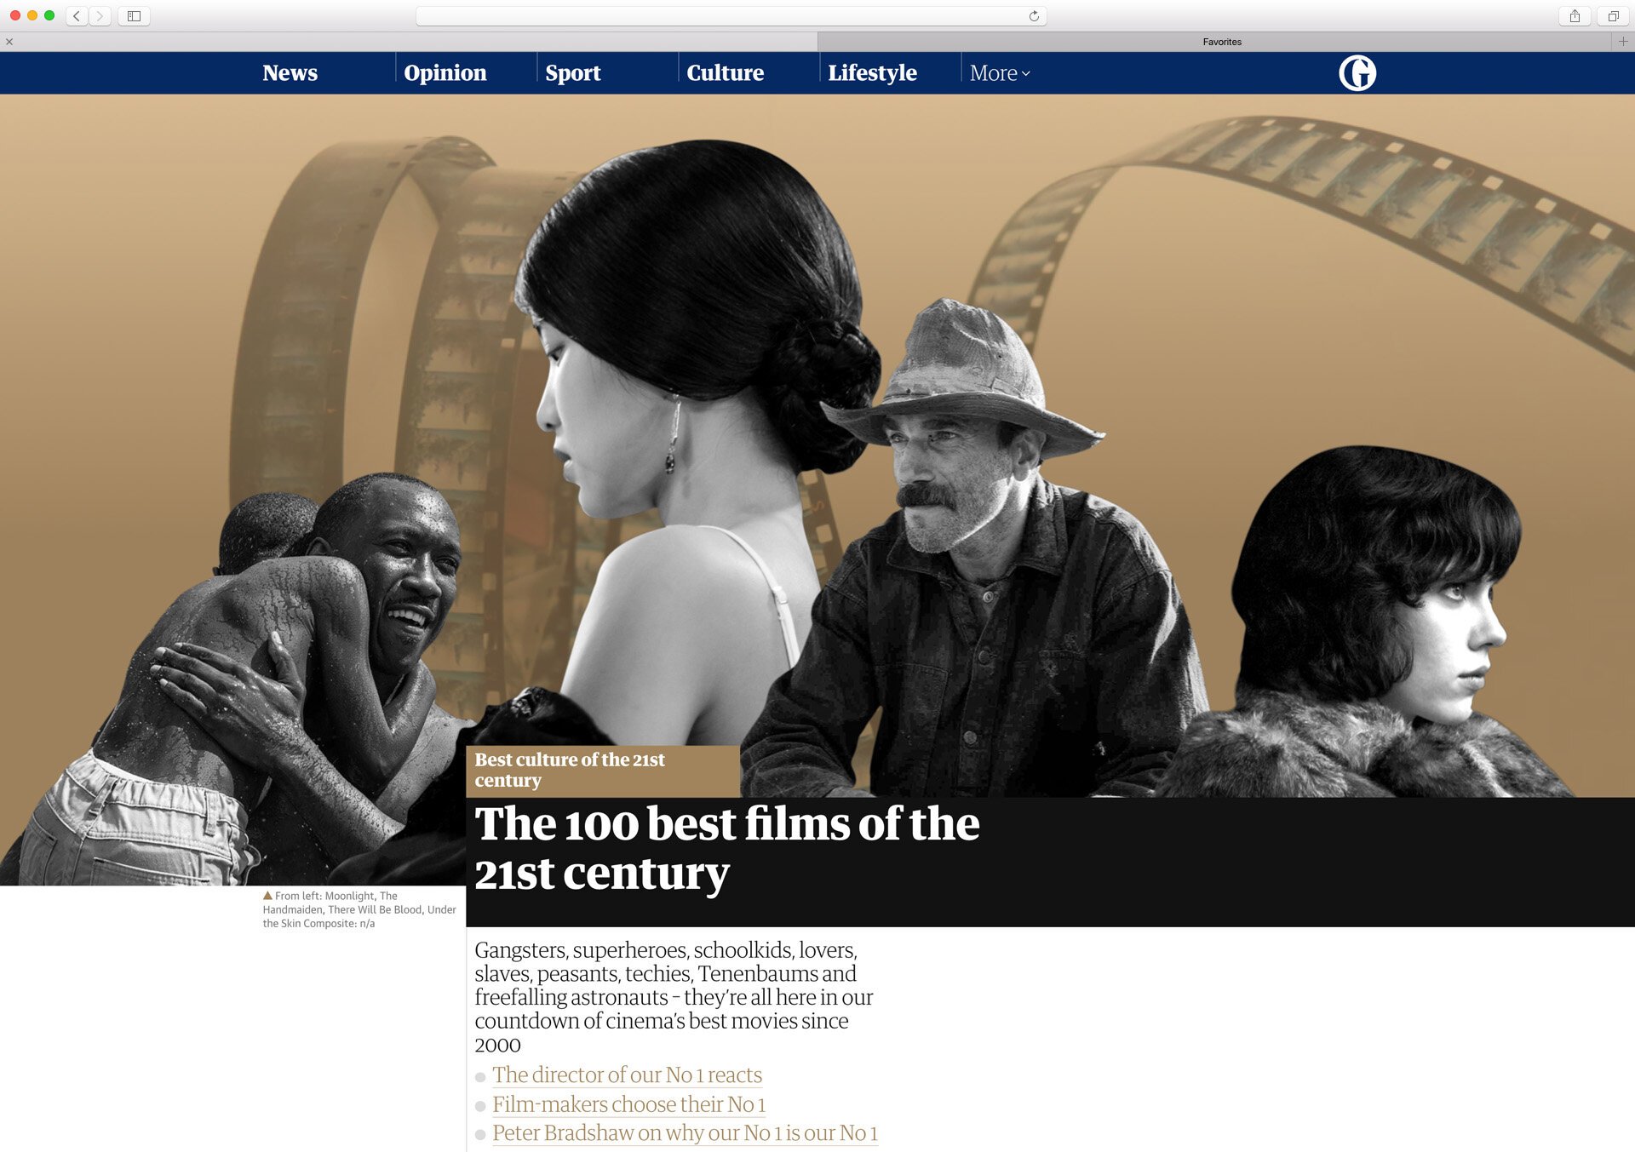This screenshot has height=1152, width=1635.
Task: Open the News section
Action: click(x=290, y=73)
